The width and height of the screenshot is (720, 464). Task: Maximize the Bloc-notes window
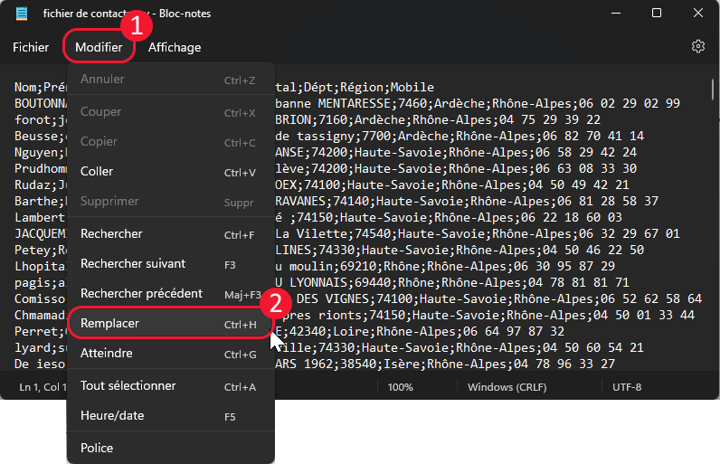coord(656,14)
